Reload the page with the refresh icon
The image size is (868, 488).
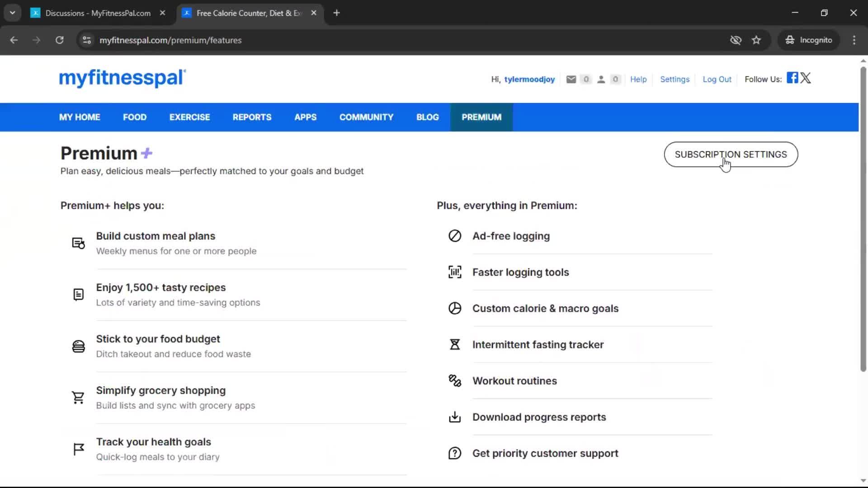[x=59, y=40]
